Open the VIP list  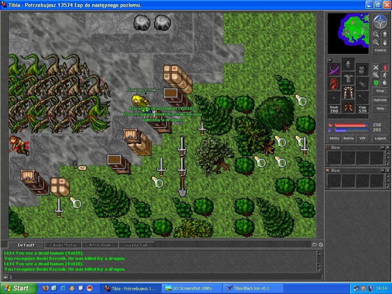[362, 138]
